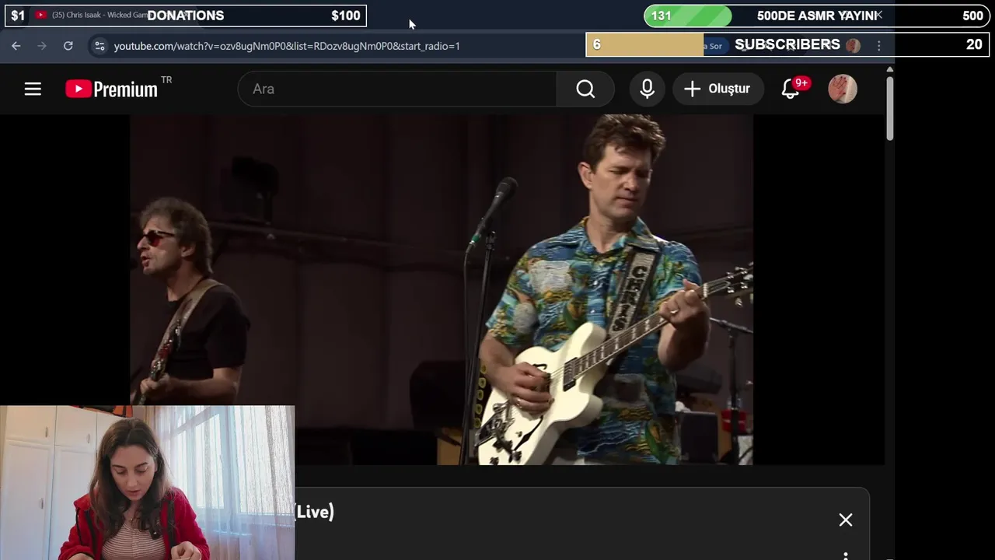
Task: Click scrollbar up arrow
Action: 890,69
